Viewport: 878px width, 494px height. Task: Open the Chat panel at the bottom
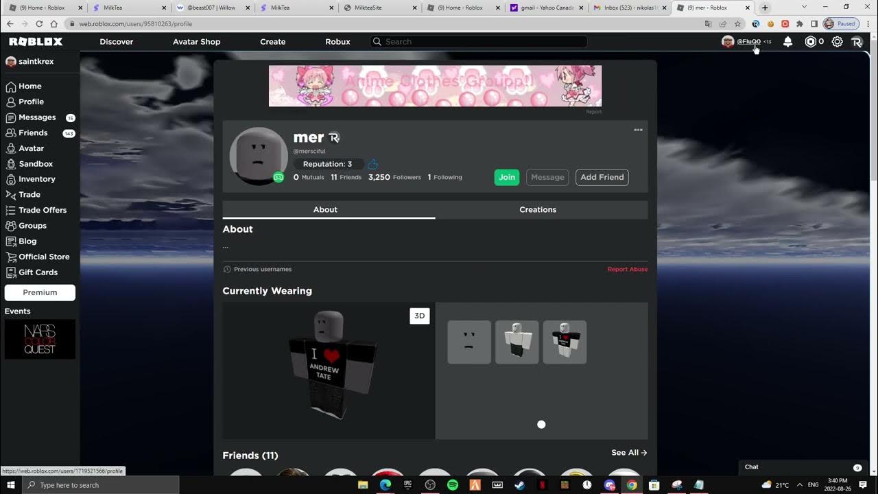click(x=803, y=467)
